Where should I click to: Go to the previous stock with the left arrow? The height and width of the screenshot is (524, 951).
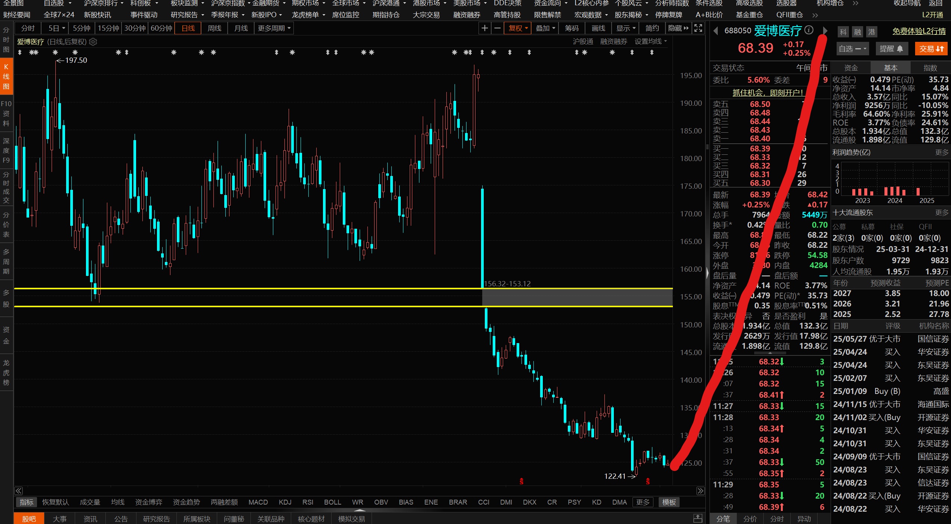point(715,31)
